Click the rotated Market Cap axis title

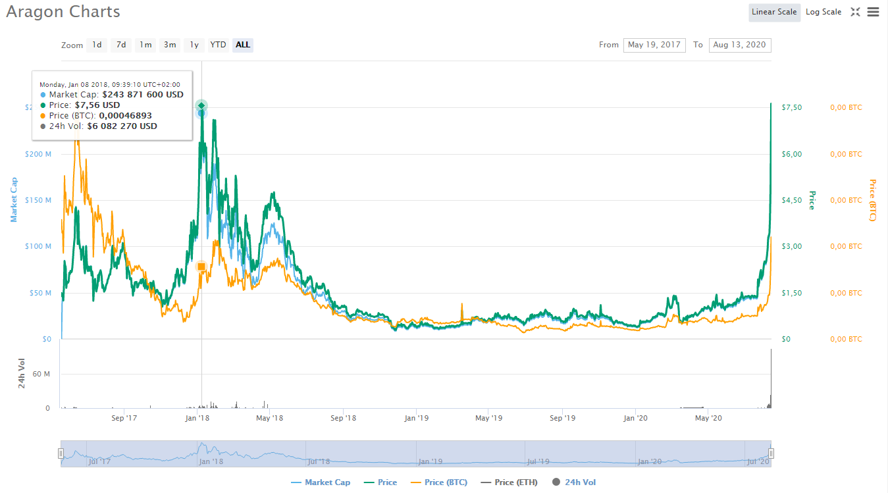[13, 200]
